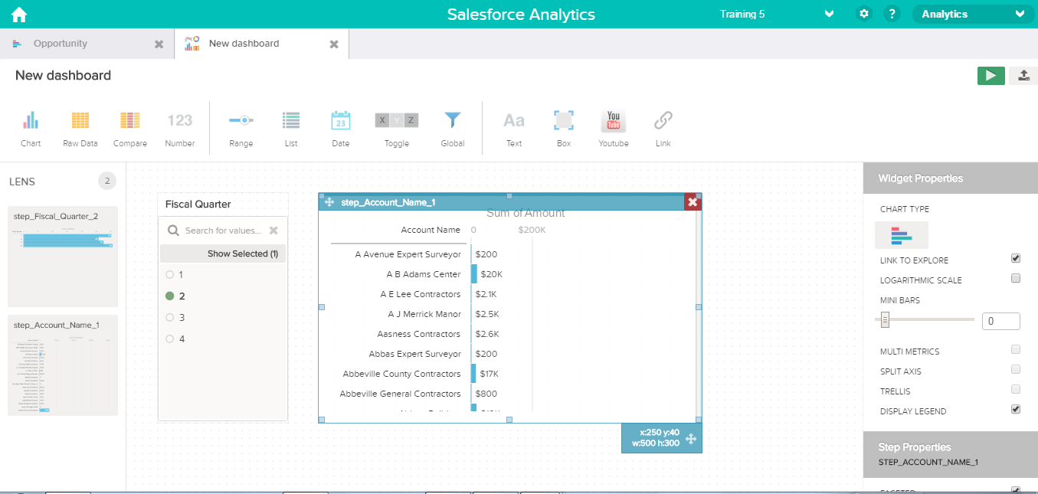Screen dimensions: 1038x494
Task: Preview the dashboard with the green play button
Action: [x=991, y=75]
